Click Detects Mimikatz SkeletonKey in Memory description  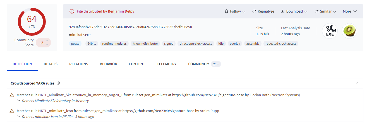[x=55, y=101]
